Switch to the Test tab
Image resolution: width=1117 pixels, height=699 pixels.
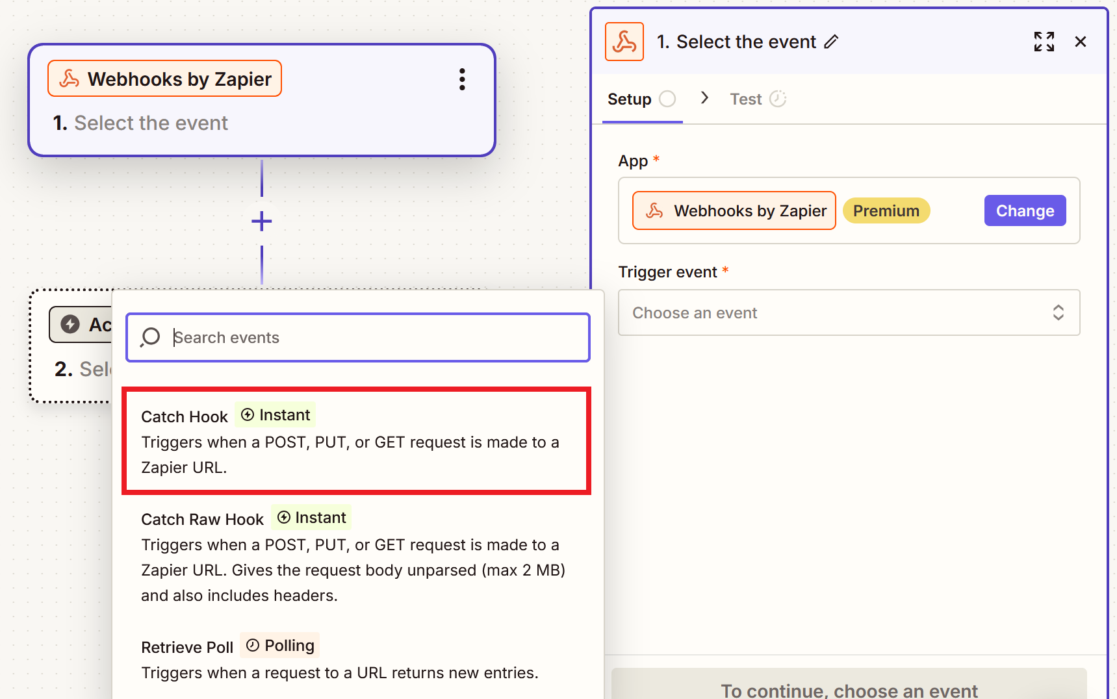[758, 99]
